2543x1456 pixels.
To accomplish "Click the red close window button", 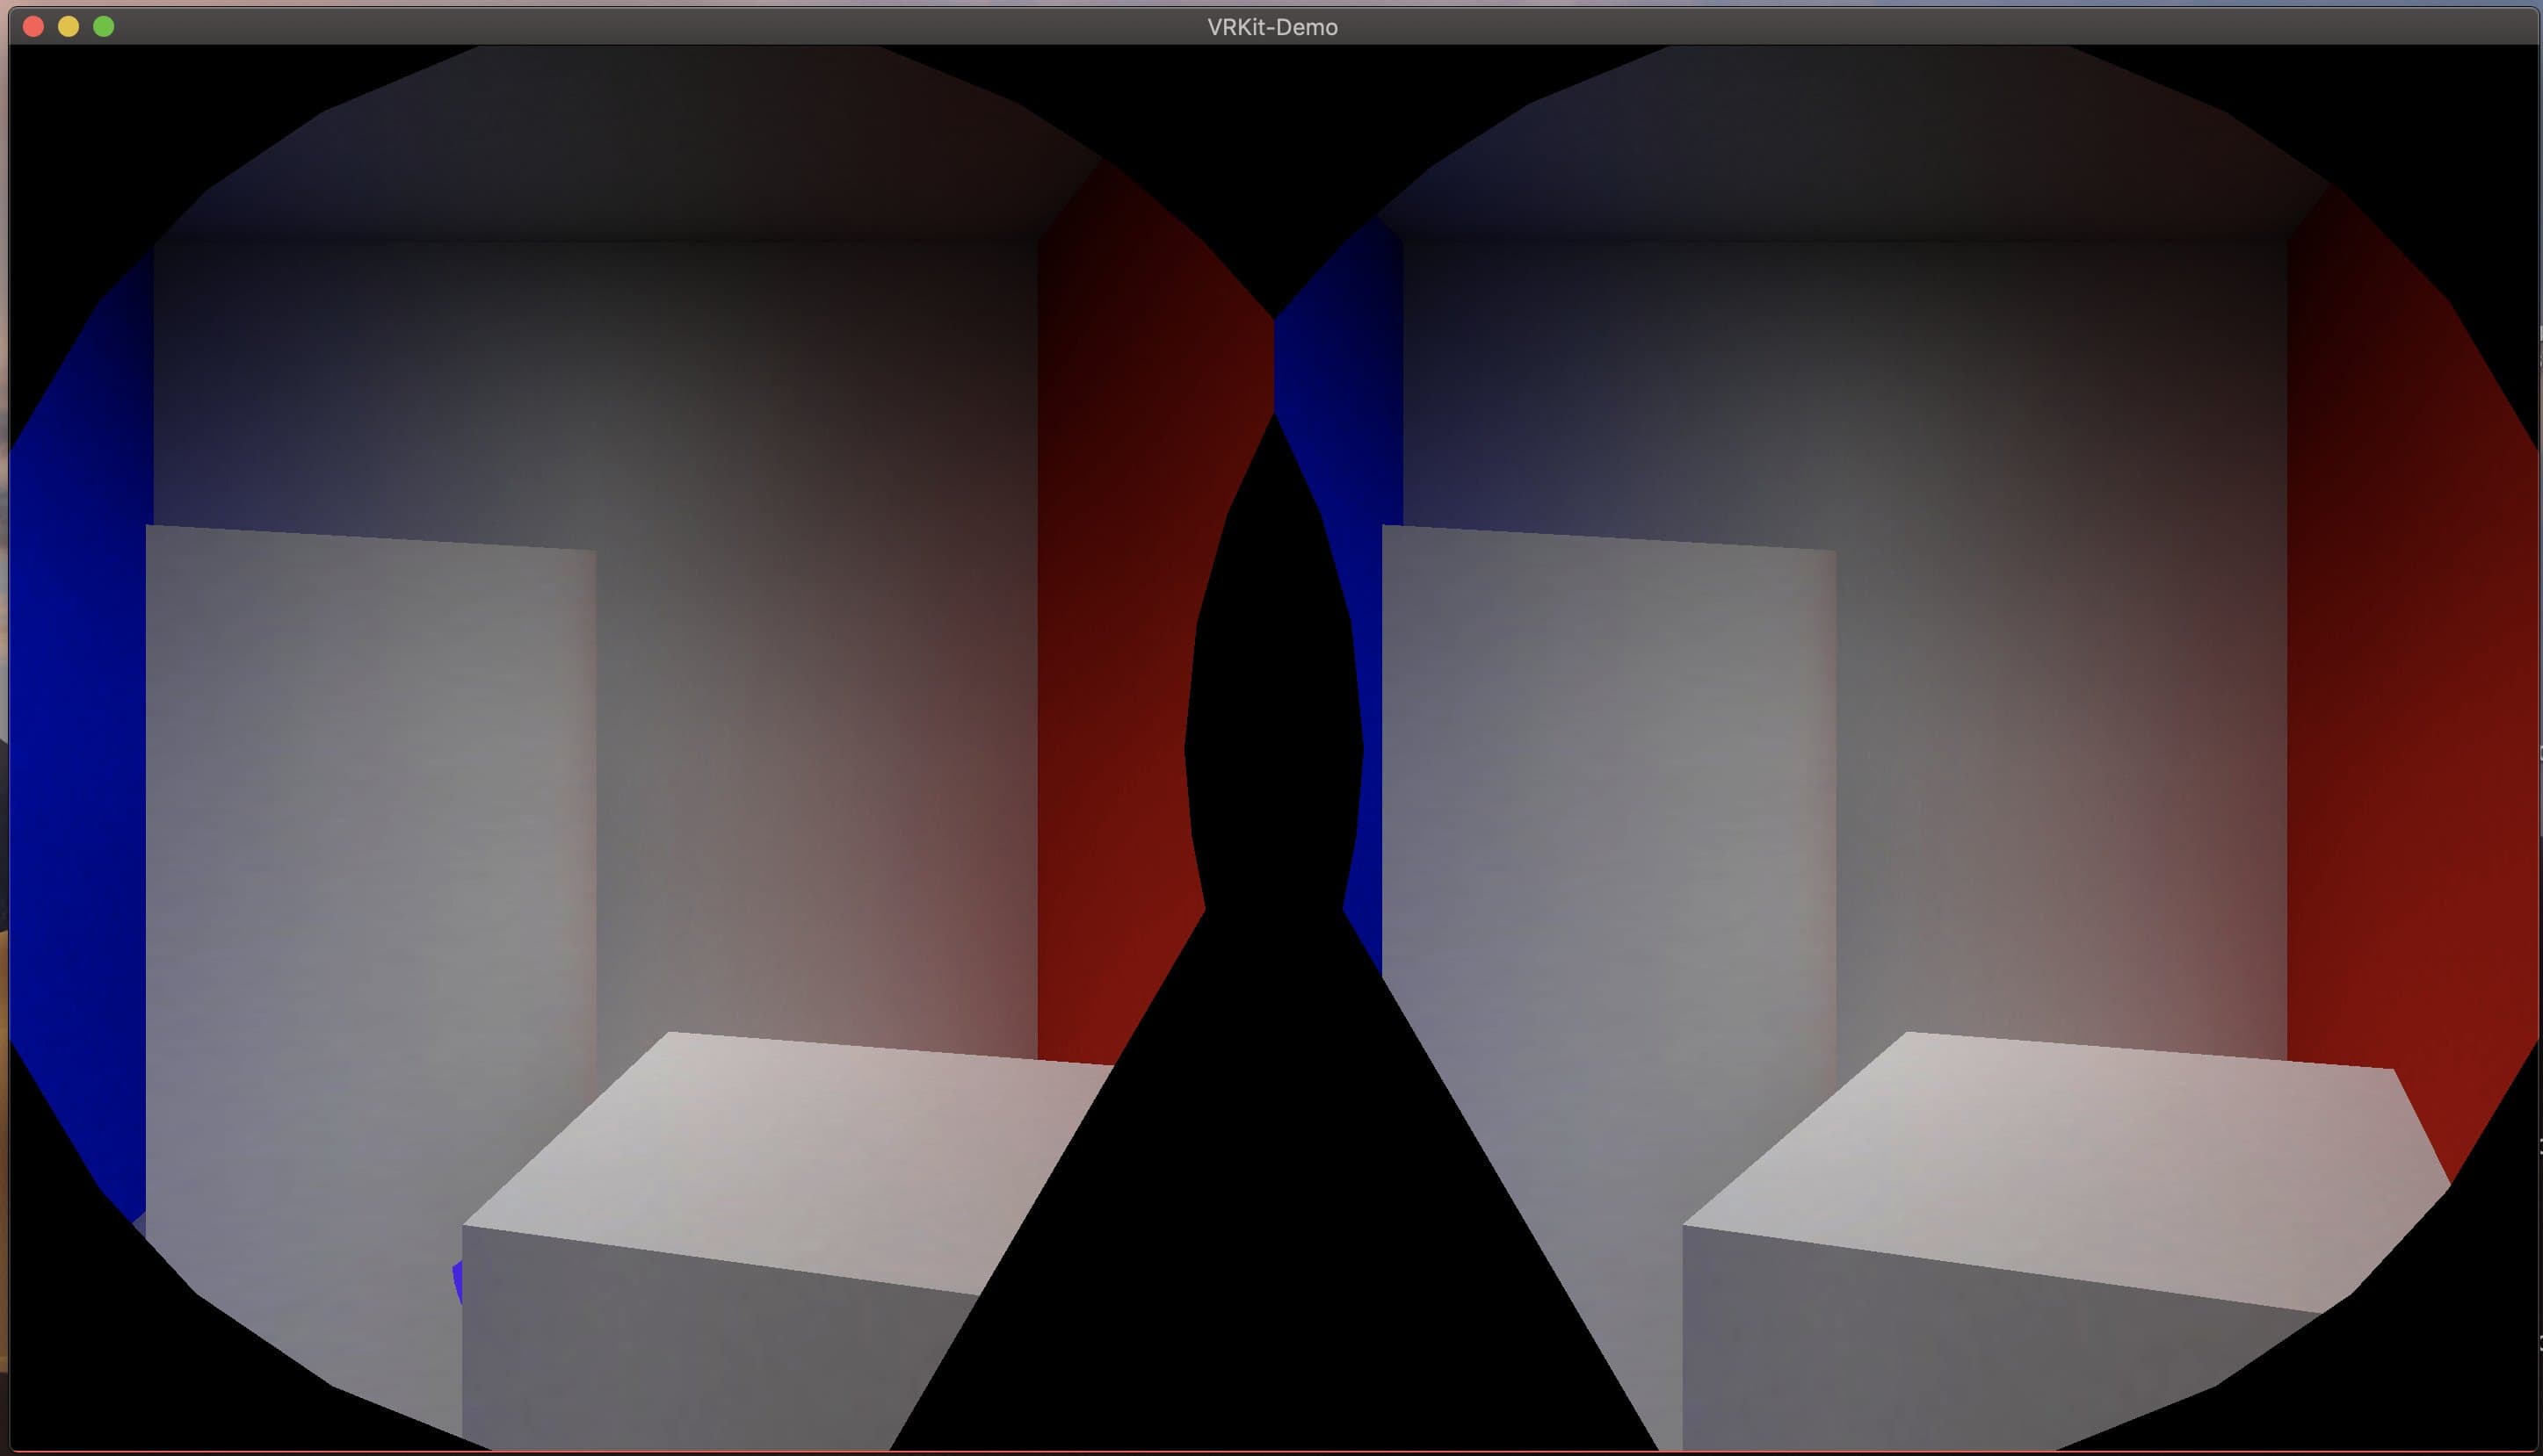I will point(33,27).
